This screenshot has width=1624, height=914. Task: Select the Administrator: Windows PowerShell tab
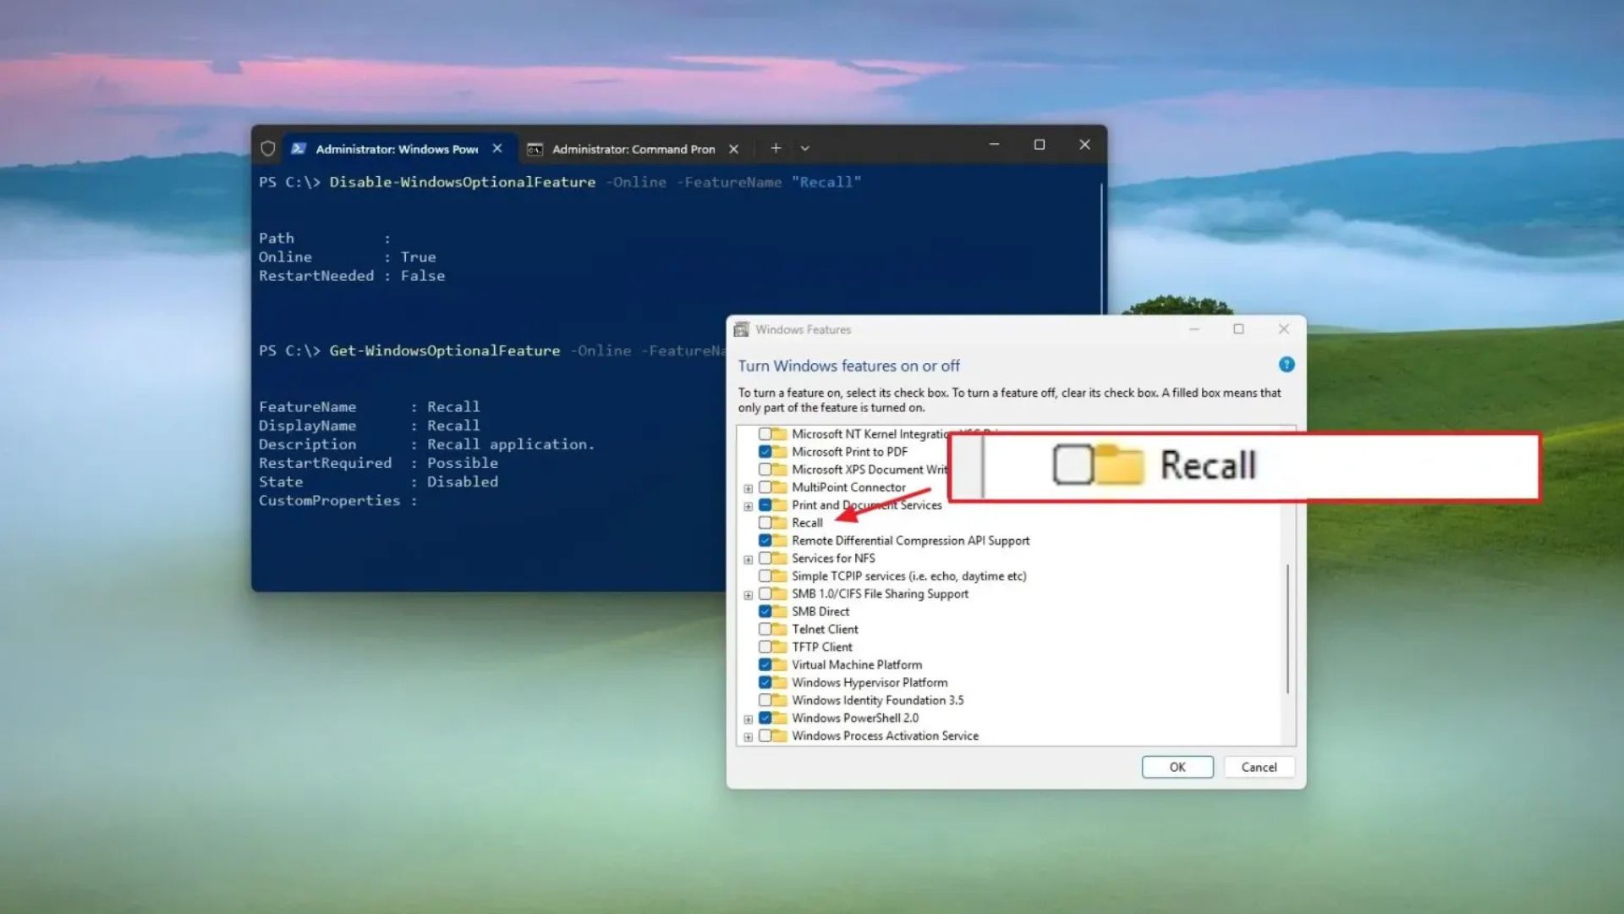pos(393,148)
